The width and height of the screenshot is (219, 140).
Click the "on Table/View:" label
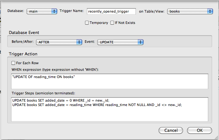pyautogui.click(x=152, y=11)
